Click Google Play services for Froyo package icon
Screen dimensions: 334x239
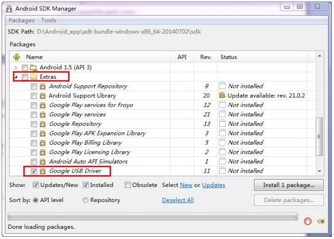pos(42,105)
